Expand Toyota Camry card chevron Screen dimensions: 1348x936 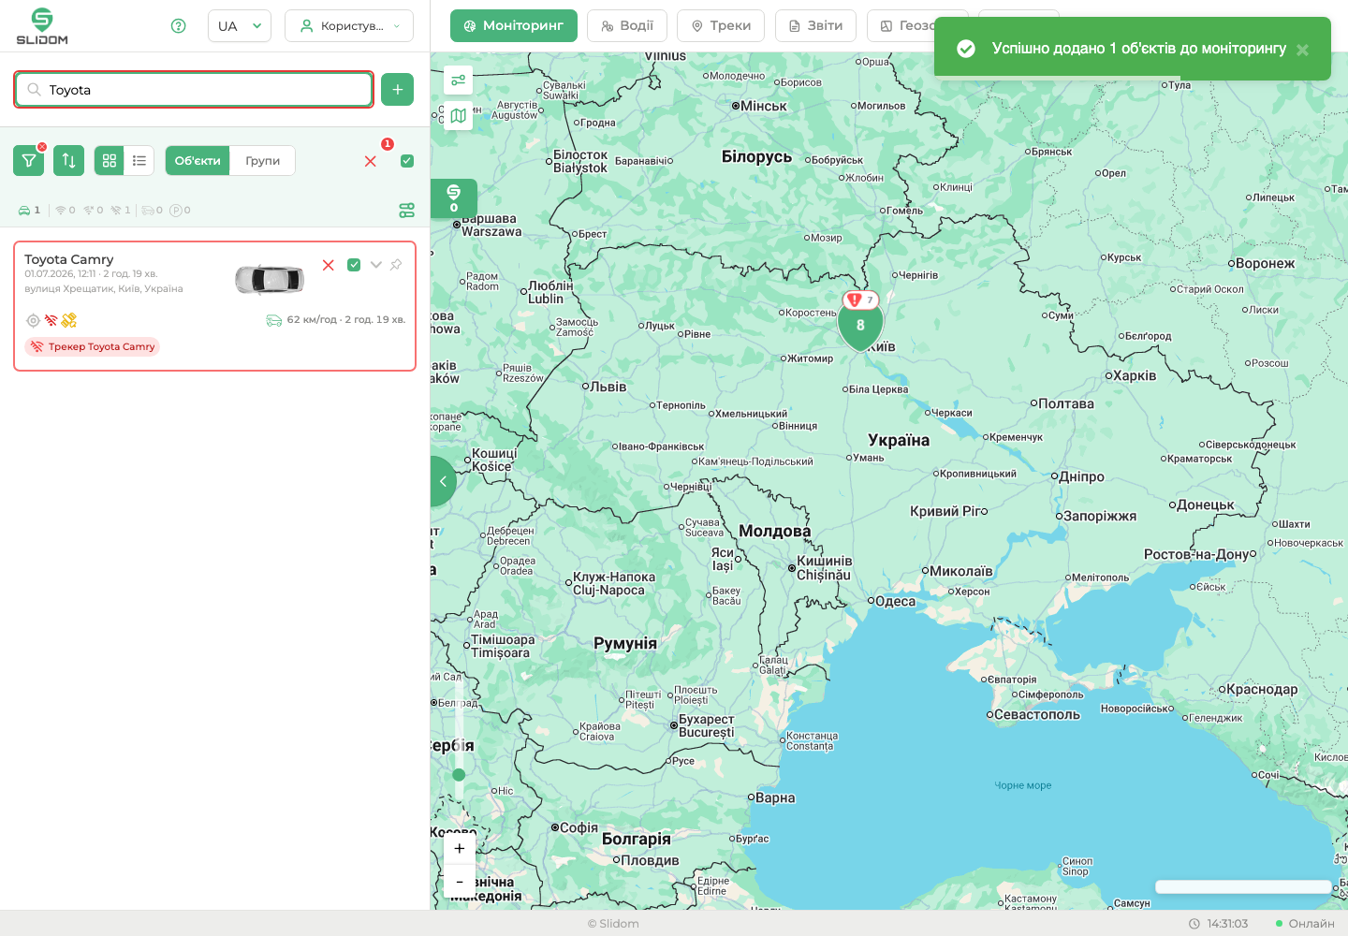click(376, 265)
